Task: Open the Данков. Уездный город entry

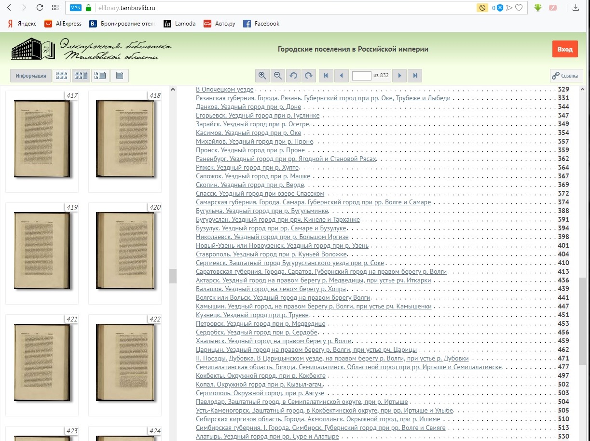Action: click(248, 107)
